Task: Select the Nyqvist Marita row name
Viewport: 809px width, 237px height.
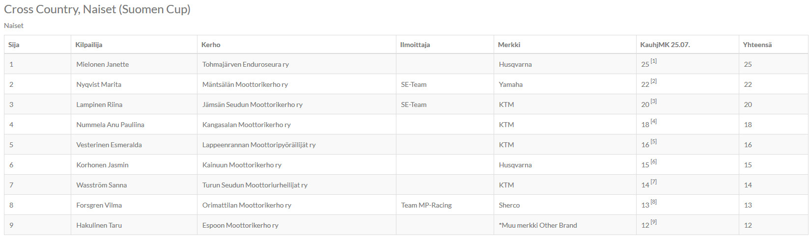Action: click(x=99, y=84)
